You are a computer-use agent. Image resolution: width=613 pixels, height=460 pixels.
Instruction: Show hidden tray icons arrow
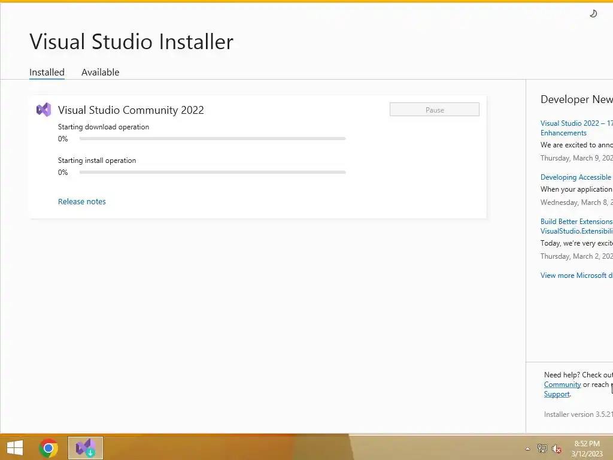tap(527, 449)
